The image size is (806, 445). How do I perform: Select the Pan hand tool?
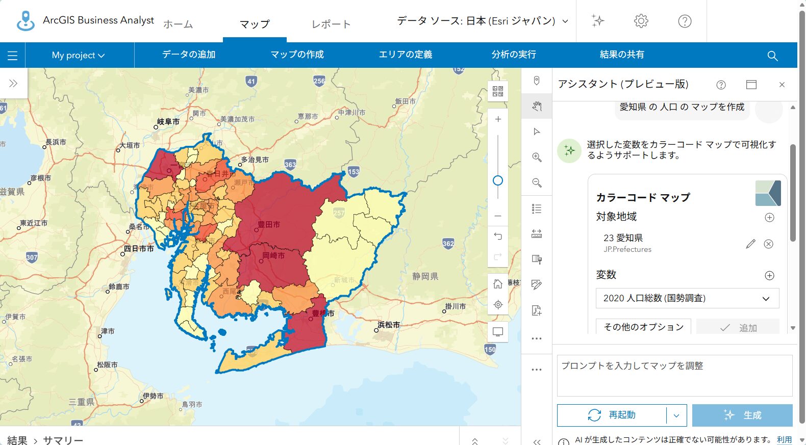click(537, 106)
